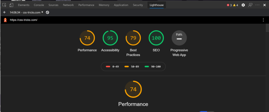Select the Lighthouse tab
The image size is (269, 112).
(x=157, y=5)
